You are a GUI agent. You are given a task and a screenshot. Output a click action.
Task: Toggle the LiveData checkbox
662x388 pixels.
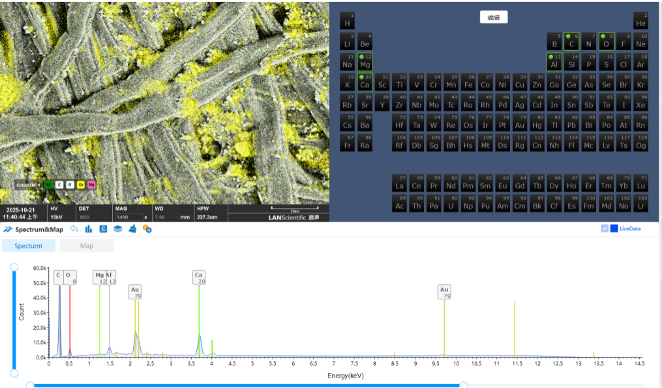point(605,228)
